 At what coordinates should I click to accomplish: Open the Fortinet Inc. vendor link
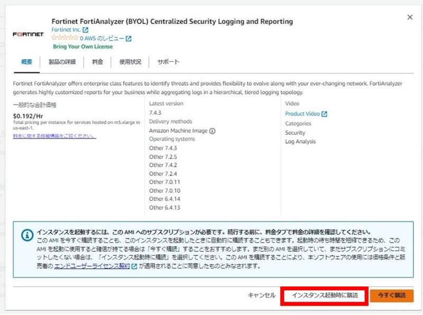tap(66, 30)
